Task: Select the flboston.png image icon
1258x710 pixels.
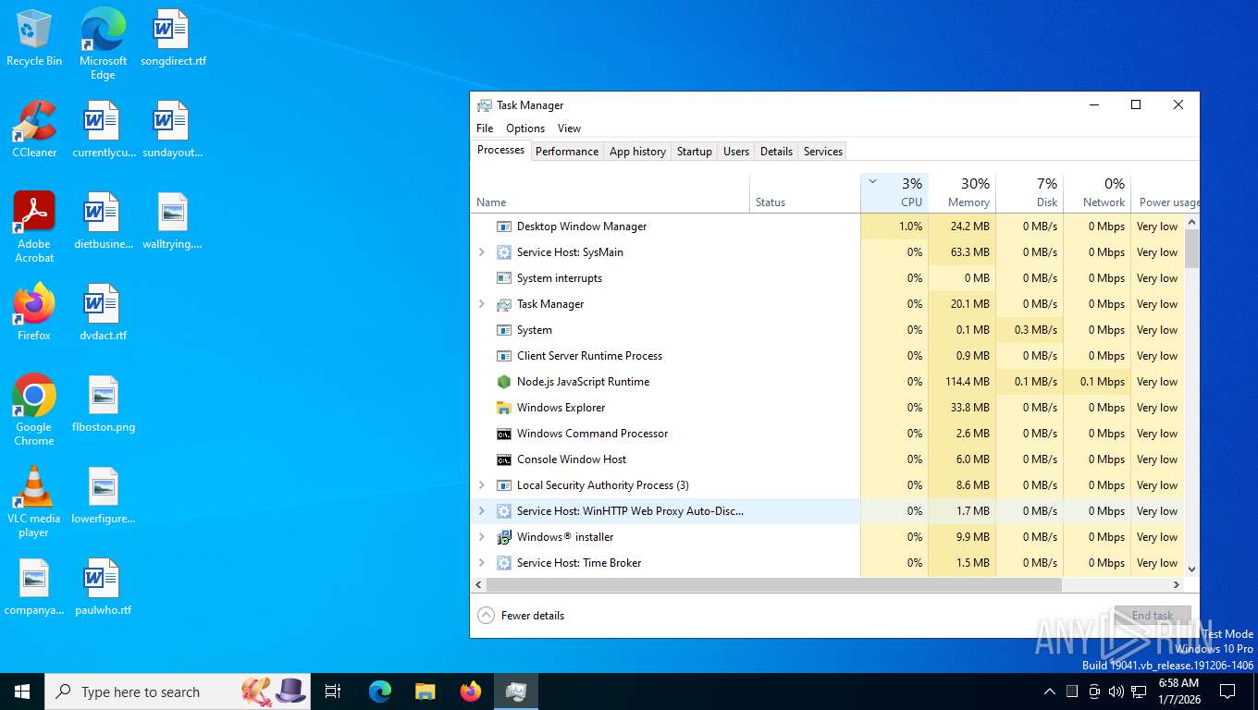Action: 103,404
